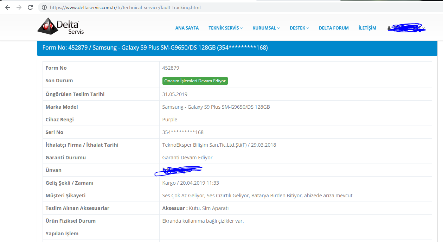Go back using the browser back arrow
The image size is (443, 242).
coord(8,7)
